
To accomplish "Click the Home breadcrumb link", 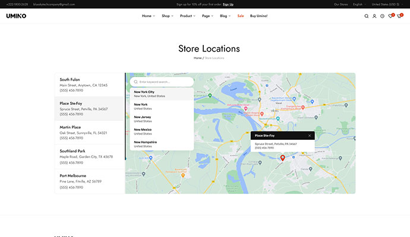I will click(197, 58).
